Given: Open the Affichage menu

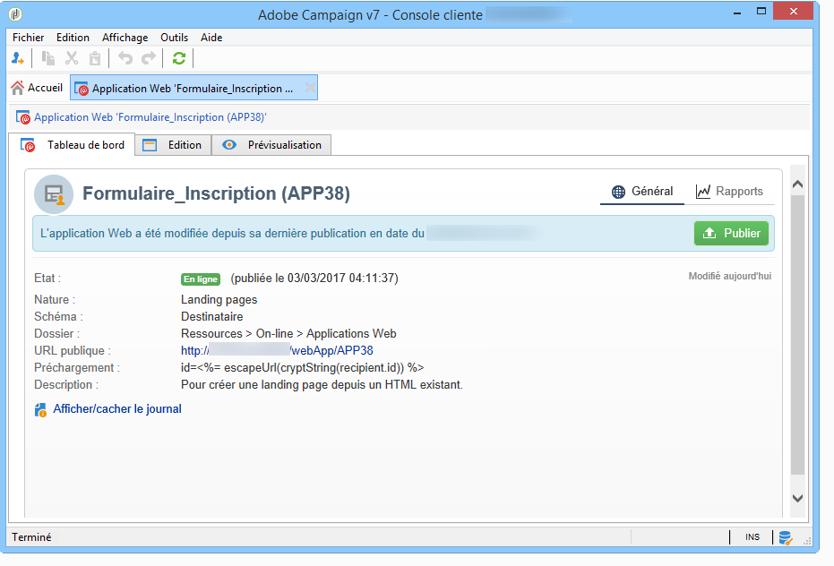Looking at the screenshot, I should (125, 38).
